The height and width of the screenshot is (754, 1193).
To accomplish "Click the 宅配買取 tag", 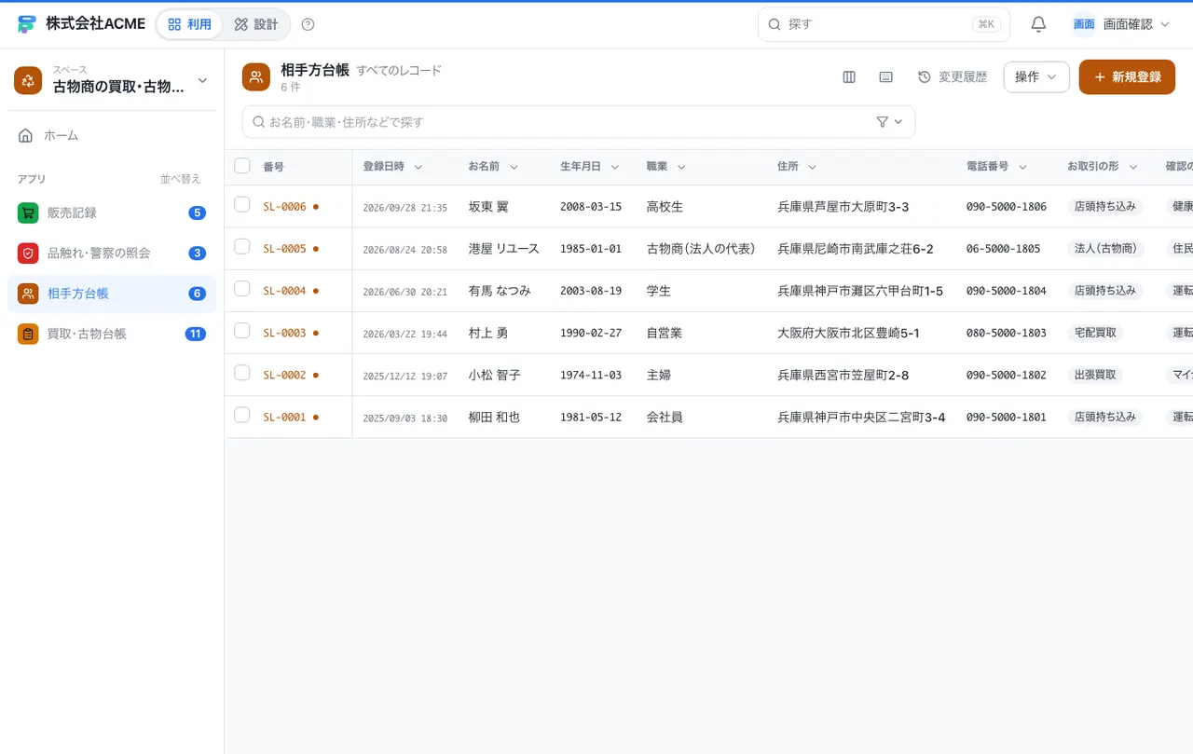I will pyautogui.click(x=1096, y=333).
